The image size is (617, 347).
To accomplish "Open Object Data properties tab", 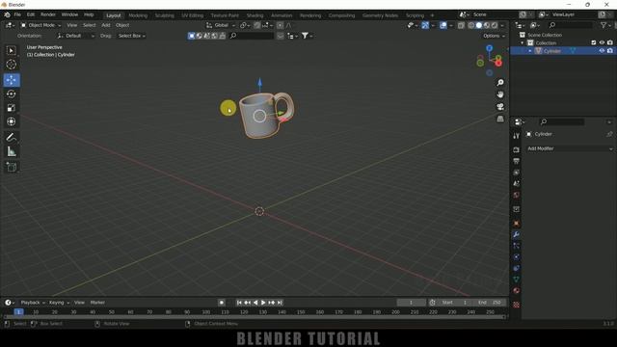I will click(x=517, y=280).
